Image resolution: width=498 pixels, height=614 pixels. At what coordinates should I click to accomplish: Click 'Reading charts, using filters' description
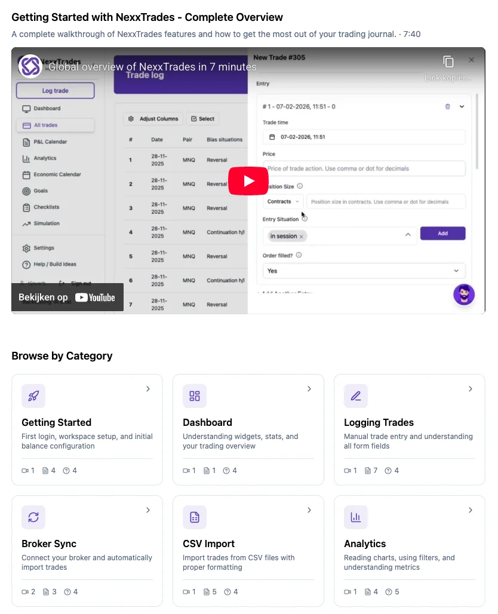pos(399,563)
